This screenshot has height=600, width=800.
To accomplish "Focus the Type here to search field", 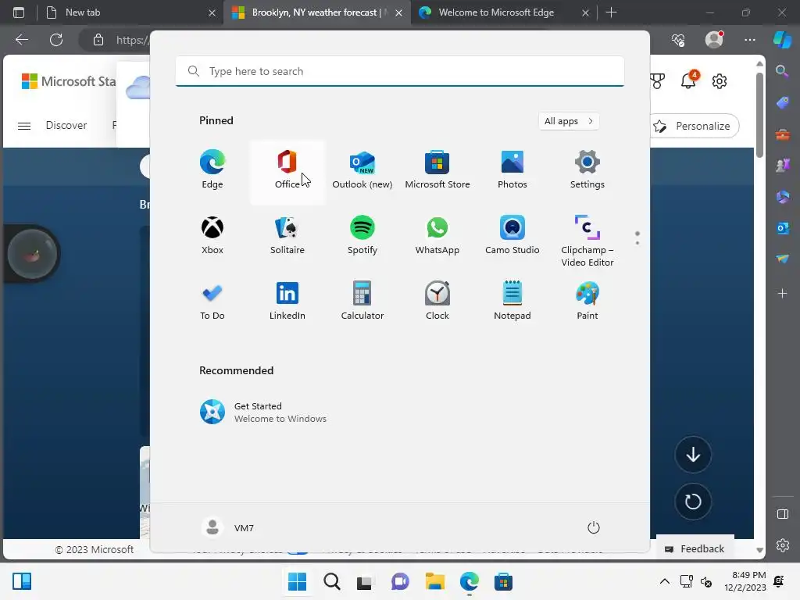I will click(x=400, y=71).
